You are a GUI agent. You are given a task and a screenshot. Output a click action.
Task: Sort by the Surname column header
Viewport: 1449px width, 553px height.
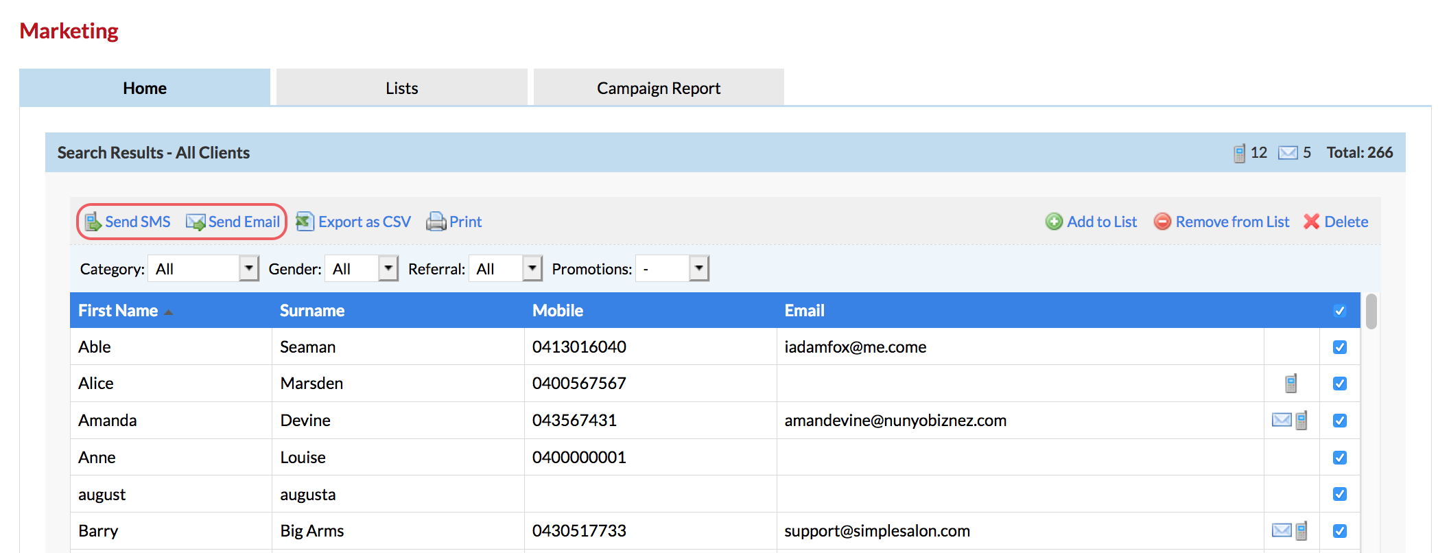[x=312, y=311]
